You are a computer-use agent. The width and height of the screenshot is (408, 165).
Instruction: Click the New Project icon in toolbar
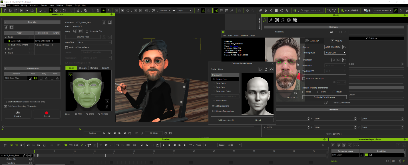(5, 10)
